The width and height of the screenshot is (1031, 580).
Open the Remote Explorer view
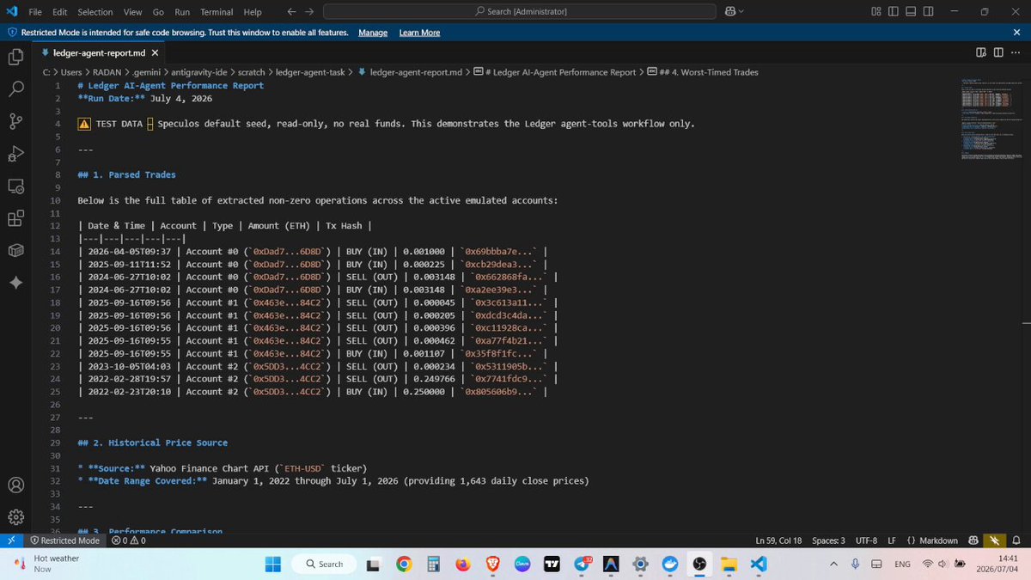click(x=15, y=186)
